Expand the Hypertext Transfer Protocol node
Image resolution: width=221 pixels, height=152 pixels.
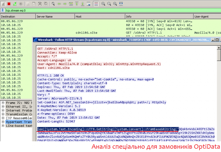pos(3,122)
